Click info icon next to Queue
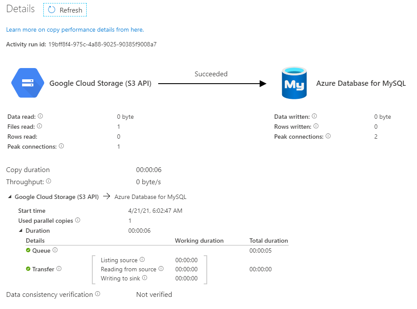Screen dimensions: 417x309 pyautogui.click(x=55, y=250)
